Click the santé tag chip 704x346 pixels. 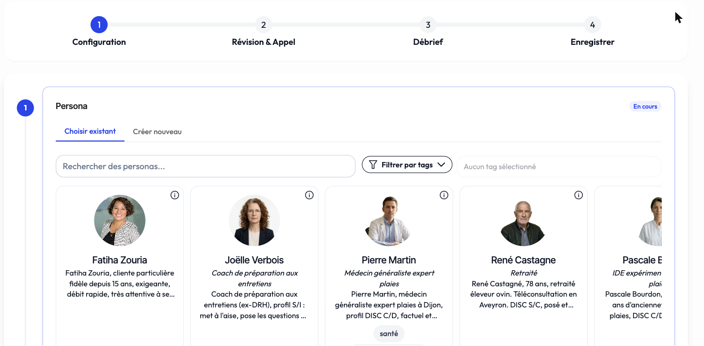tap(389, 334)
